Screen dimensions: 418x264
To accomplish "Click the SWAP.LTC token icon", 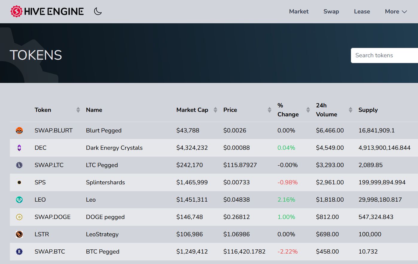I will pos(19,165).
